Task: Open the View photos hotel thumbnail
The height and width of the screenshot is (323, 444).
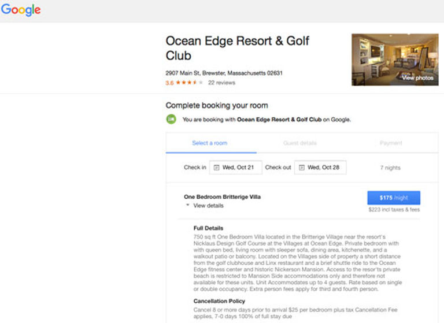Action: click(x=395, y=60)
